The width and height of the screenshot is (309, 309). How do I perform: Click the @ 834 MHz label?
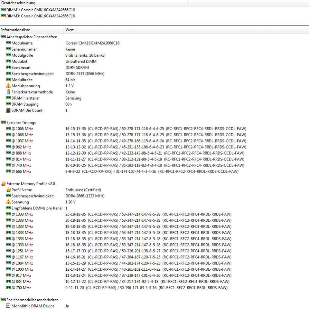click(21, 282)
